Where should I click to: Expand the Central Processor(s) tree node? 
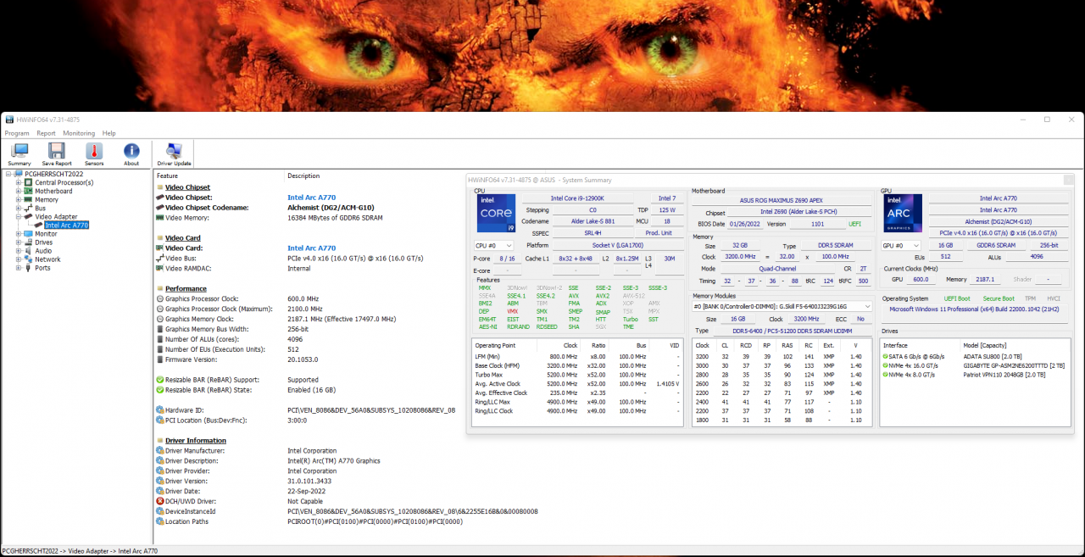pyautogui.click(x=18, y=182)
